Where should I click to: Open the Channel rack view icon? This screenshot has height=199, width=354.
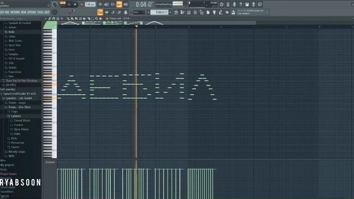click(x=189, y=12)
